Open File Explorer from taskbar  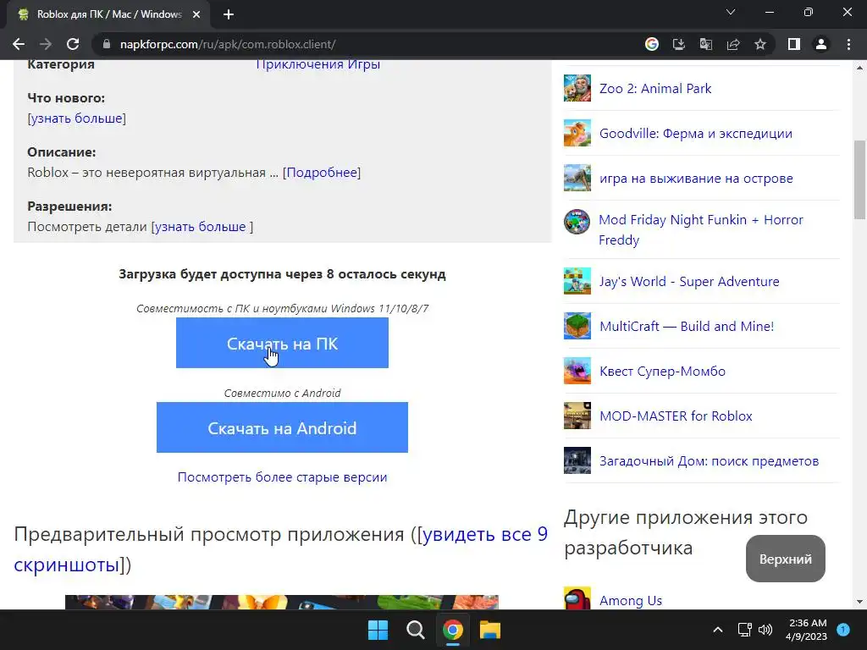490,630
